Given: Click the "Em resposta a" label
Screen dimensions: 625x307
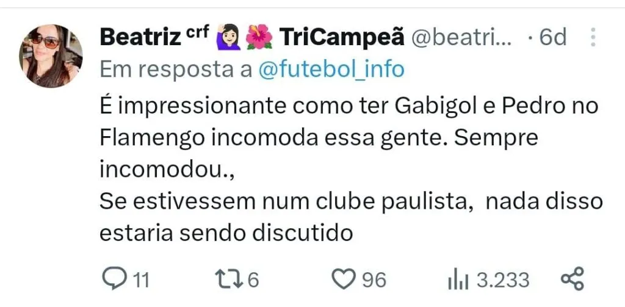Looking at the screenshot, I should pyautogui.click(x=176, y=70).
